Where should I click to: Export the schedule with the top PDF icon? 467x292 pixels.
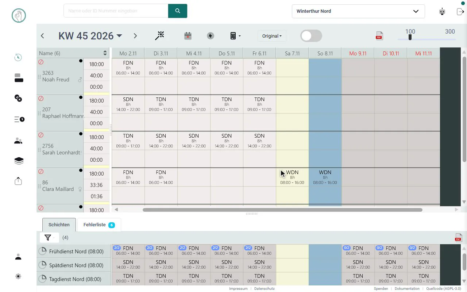coord(379,36)
